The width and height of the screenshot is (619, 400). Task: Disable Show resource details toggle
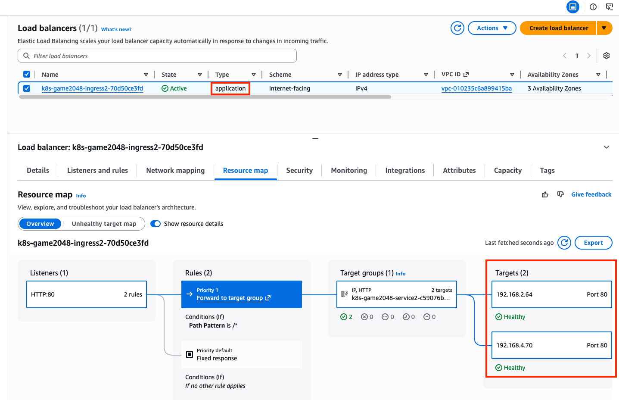click(156, 224)
